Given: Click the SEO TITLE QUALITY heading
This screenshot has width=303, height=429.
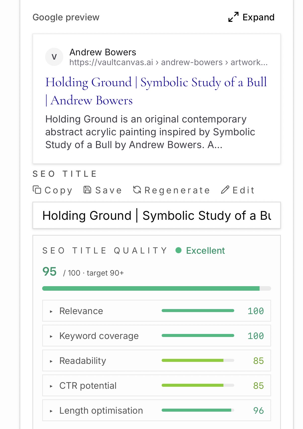Looking at the screenshot, I should (x=105, y=250).
